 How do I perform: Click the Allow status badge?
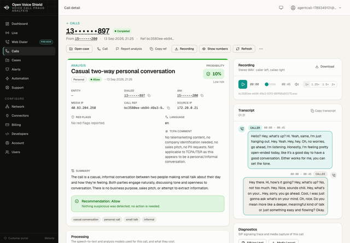click(x=95, y=79)
